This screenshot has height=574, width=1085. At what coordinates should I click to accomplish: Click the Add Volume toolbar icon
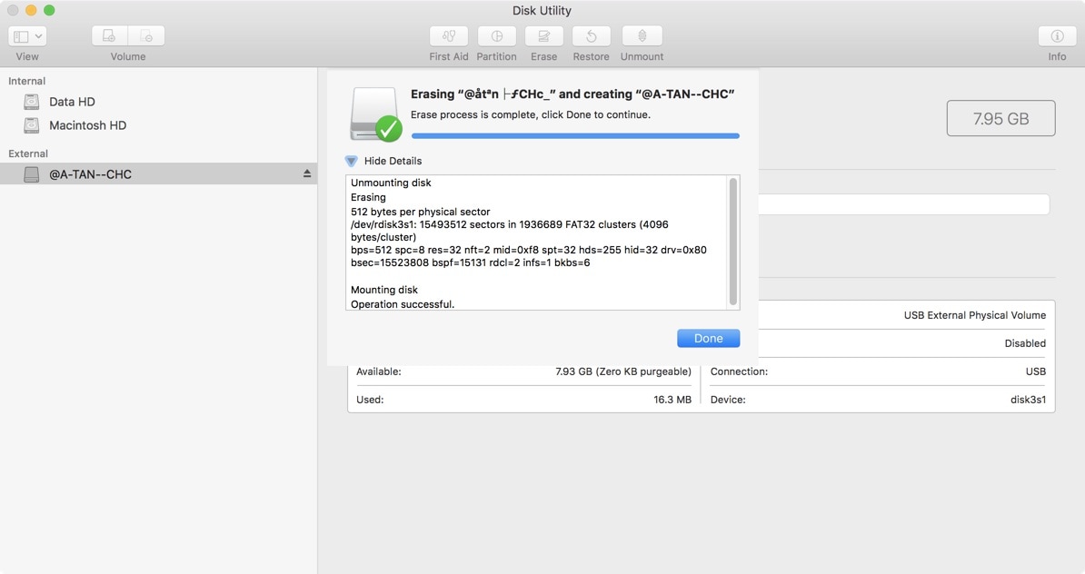(109, 36)
